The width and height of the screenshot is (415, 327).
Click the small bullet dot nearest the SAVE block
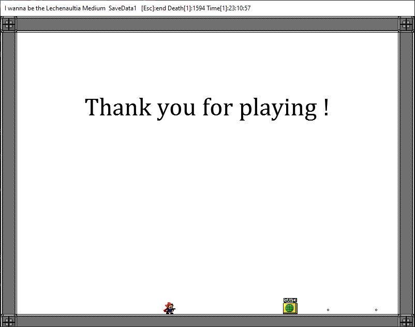point(328,310)
